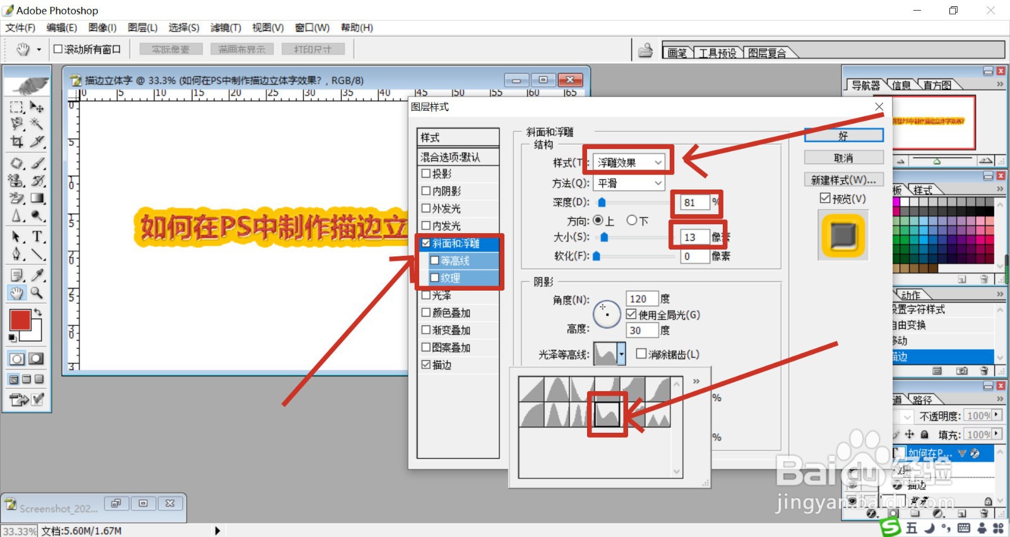Enable the 内阴影 checkbox
Screen dimensions: 1010x537
[426, 190]
